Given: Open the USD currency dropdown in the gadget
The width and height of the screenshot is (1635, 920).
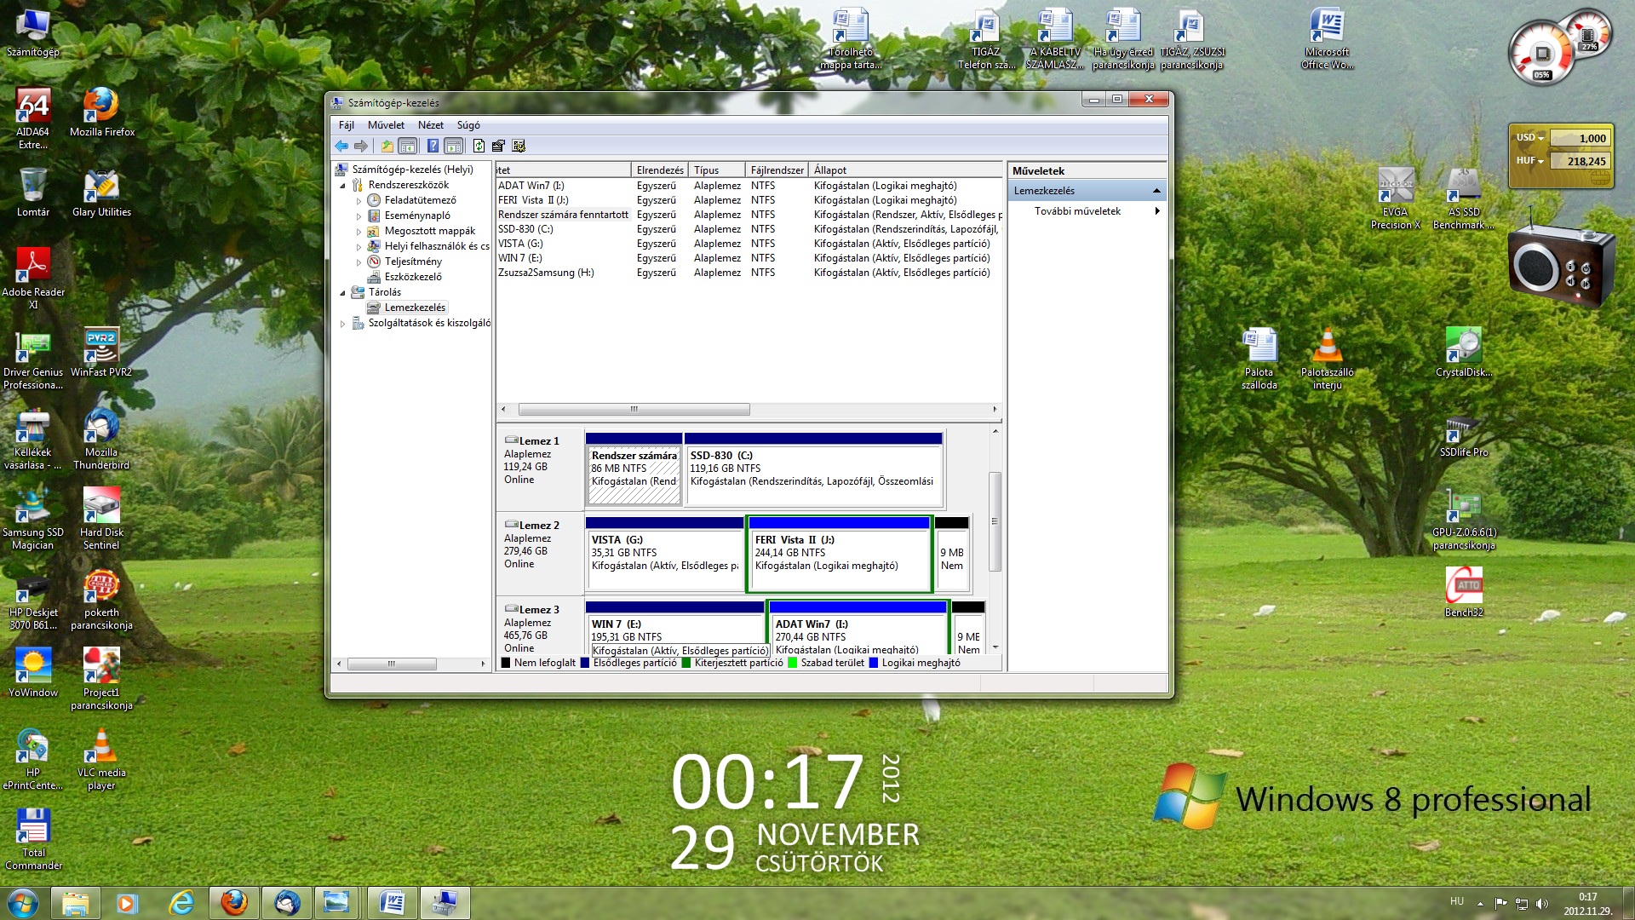Looking at the screenshot, I should (1530, 138).
